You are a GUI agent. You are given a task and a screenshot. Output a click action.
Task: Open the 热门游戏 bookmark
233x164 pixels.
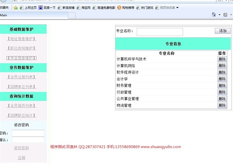145,7
